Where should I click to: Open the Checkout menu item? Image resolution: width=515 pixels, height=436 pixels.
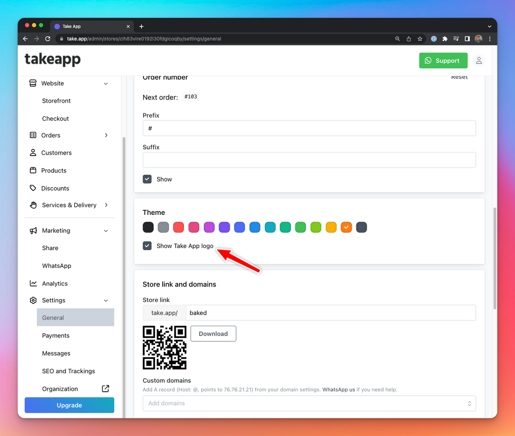(x=55, y=119)
